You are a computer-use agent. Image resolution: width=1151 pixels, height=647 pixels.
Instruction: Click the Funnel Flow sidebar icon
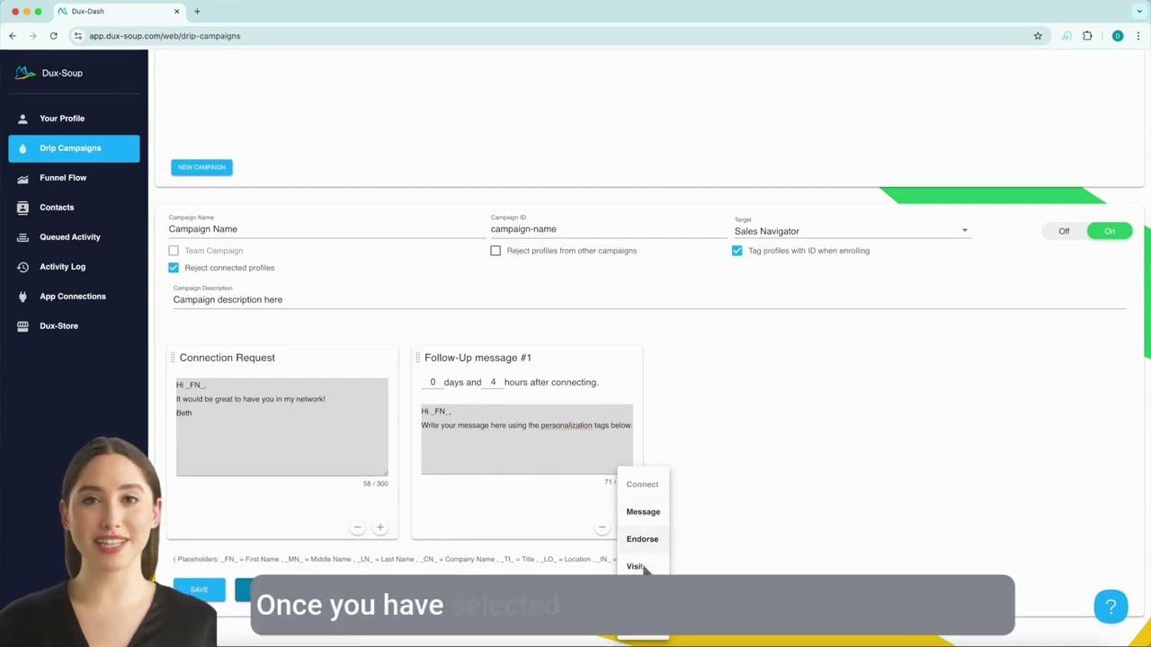click(23, 178)
